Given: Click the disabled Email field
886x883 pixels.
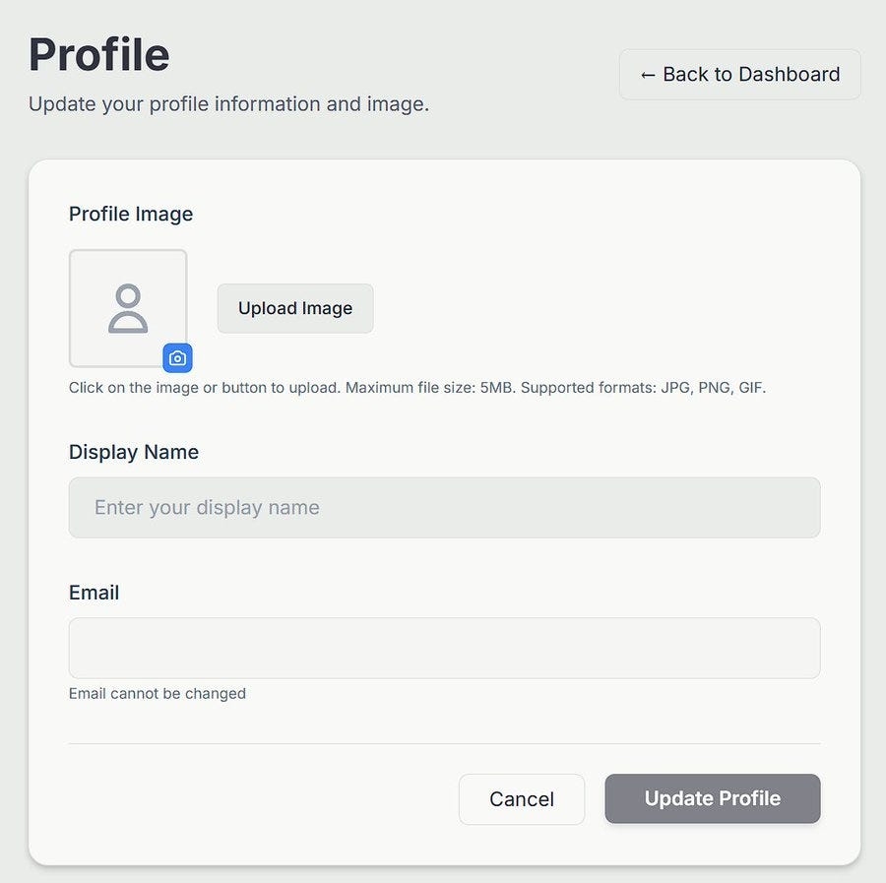Looking at the screenshot, I should coord(444,648).
